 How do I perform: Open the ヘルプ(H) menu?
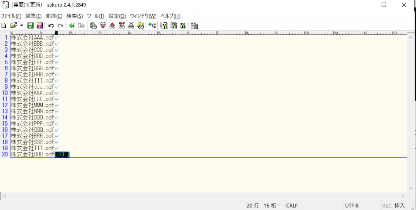[170, 16]
